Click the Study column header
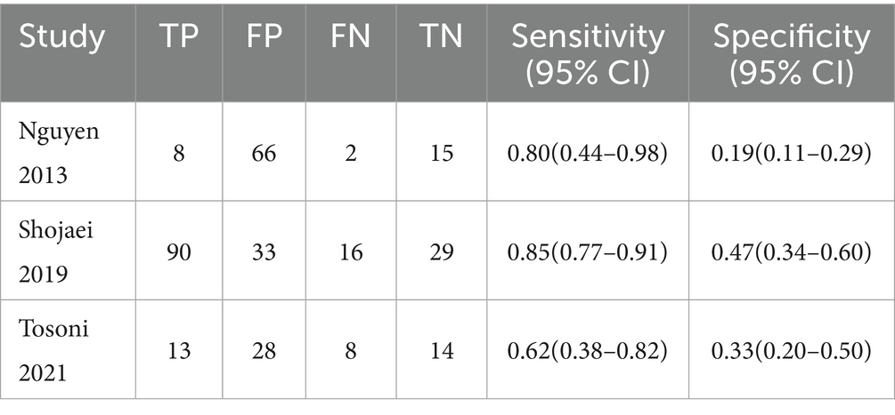 [62, 37]
